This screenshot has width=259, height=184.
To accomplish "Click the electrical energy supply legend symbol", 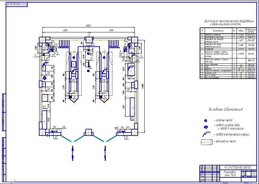I will point(206,134).
